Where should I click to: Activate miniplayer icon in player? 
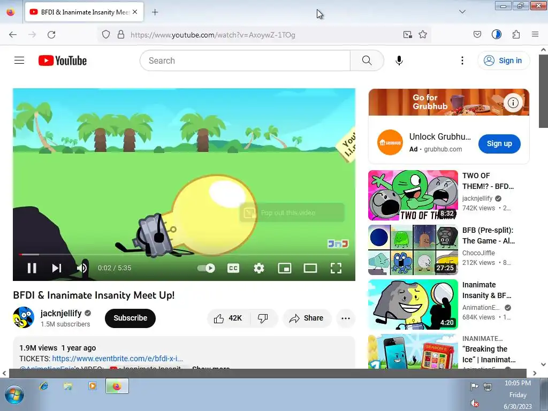pos(285,268)
